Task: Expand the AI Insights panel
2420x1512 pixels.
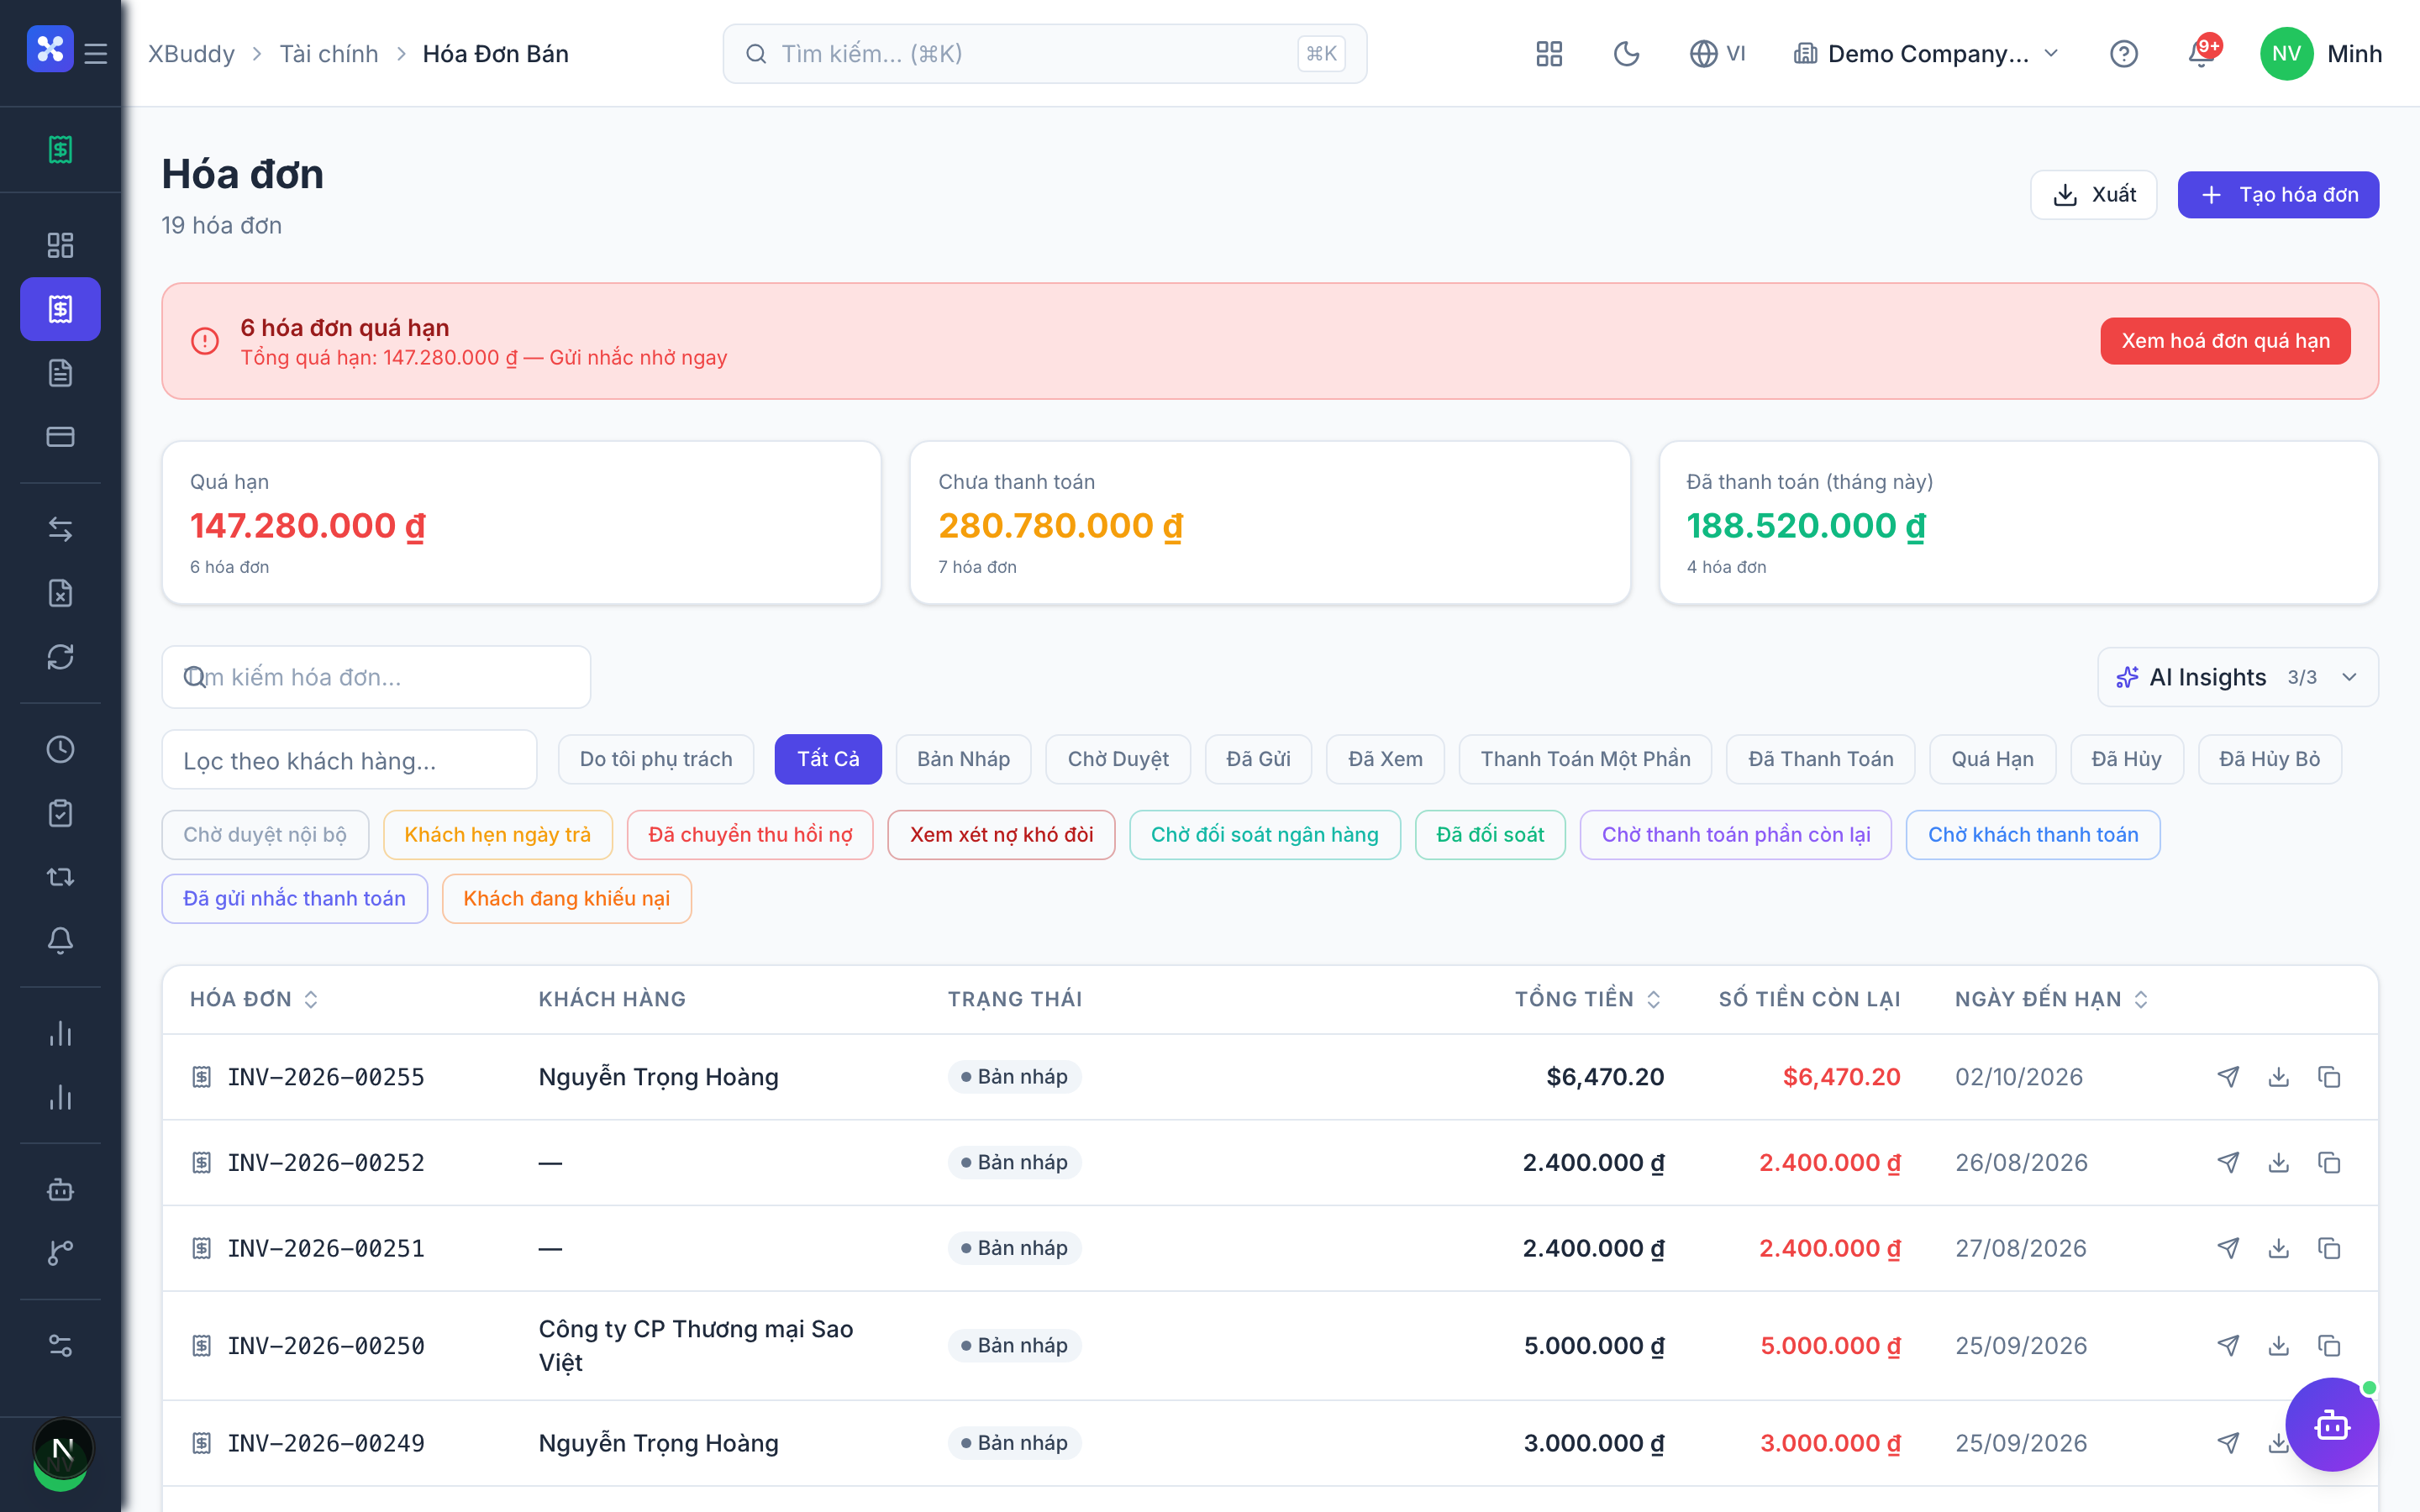Action: (2237, 677)
